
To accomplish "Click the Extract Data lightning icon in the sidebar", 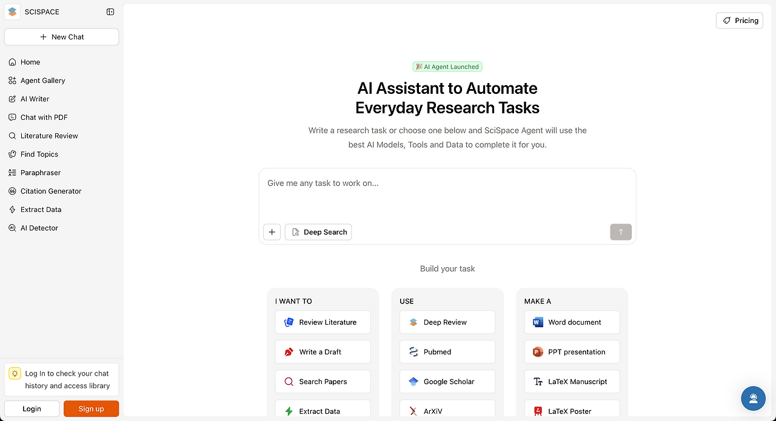I will tap(12, 210).
